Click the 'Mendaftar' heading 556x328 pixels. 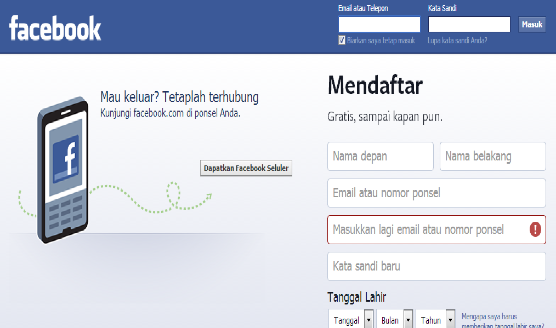(375, 85)
